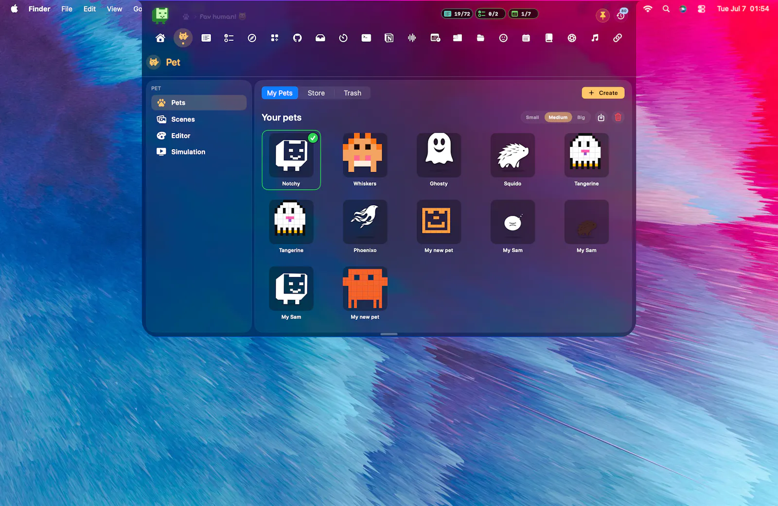778x506 pixels.
Task: Select the Ghosty pet
Action: (439, 160)
